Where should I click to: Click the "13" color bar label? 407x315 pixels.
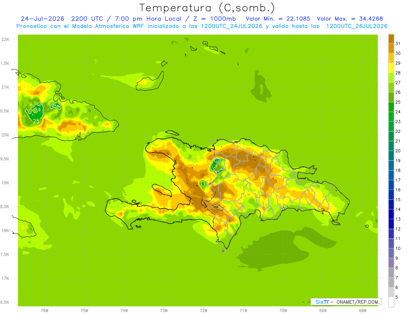[x=398, y=219]
